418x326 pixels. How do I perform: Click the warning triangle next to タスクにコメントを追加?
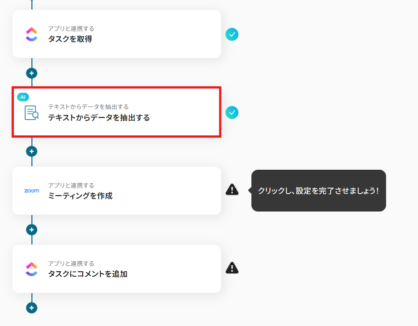[x=232, y=268]
